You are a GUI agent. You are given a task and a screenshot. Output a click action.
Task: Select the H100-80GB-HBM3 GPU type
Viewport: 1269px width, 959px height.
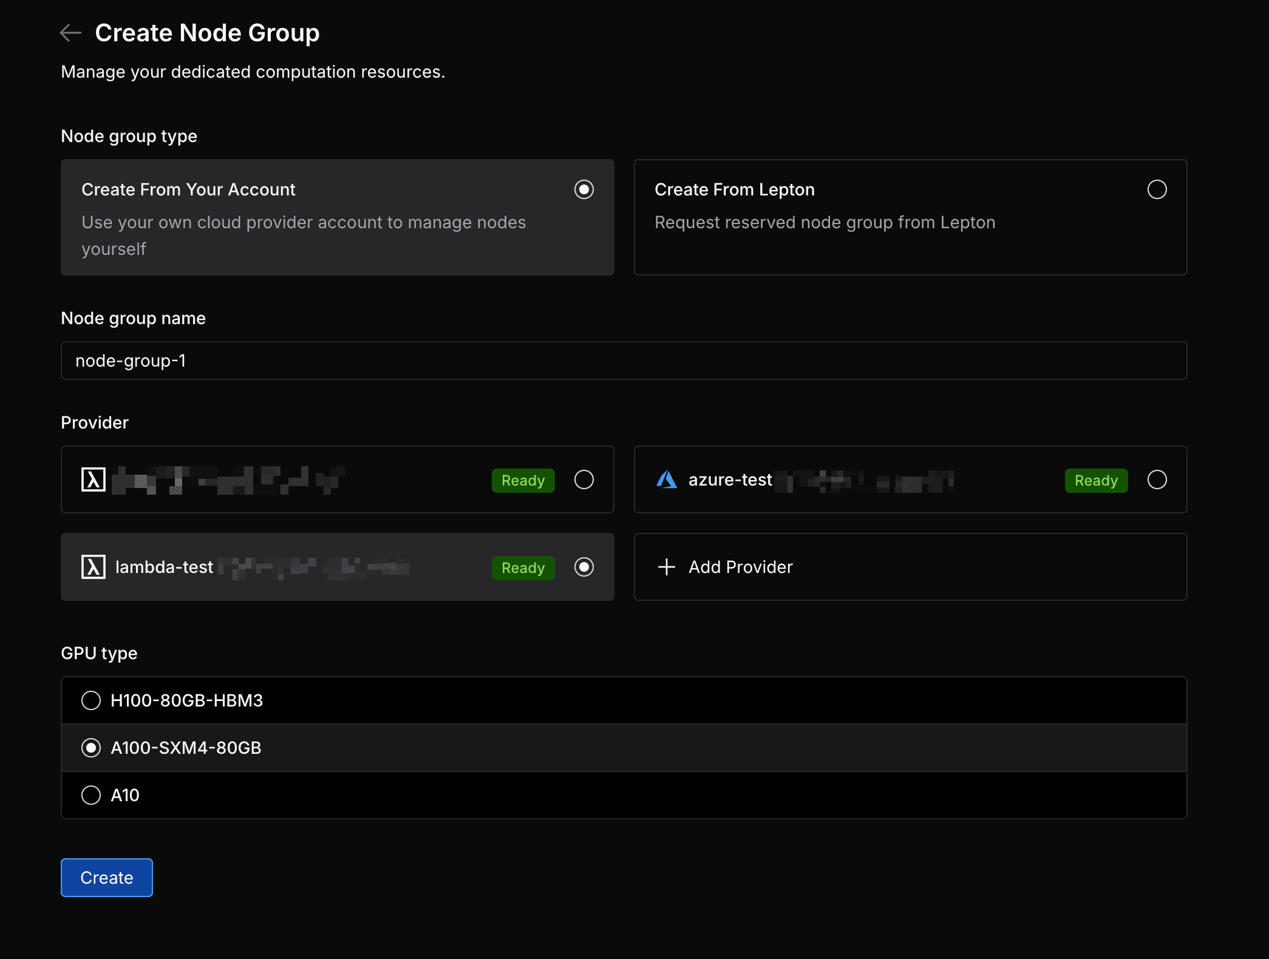tap(90, 700)
